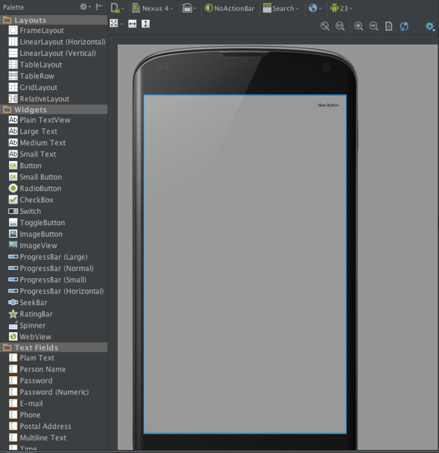Image resolution: width=439 pixels, height=453 pixels.
Task: Open the Search activity dropdown
Action: (x=281, y=8)
